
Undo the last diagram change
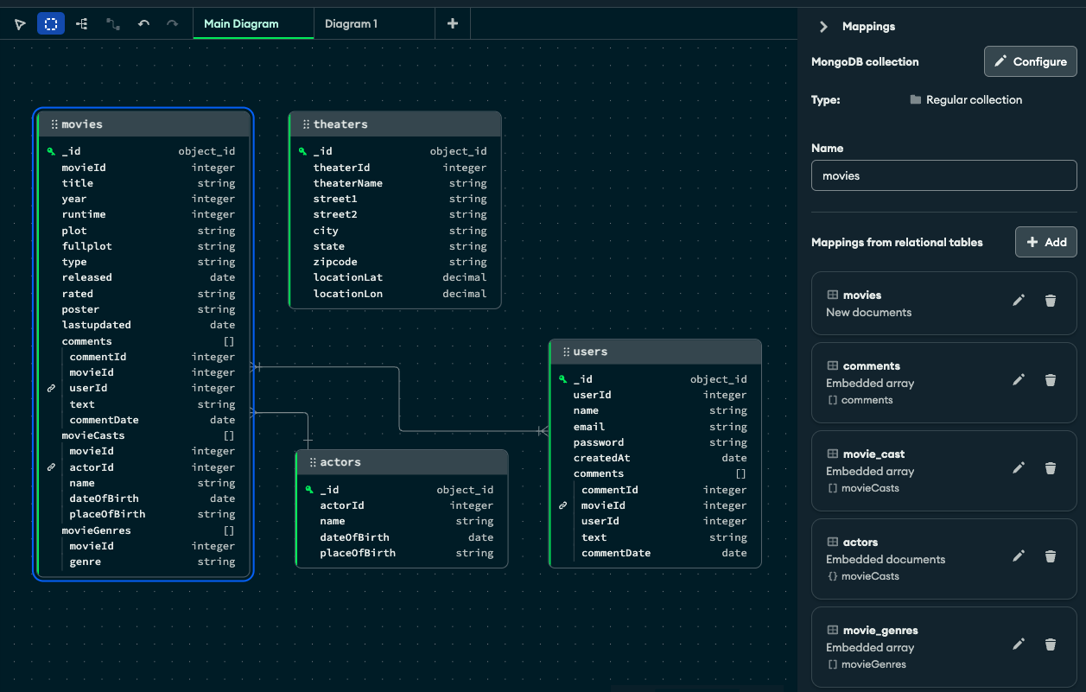[144, 24]
